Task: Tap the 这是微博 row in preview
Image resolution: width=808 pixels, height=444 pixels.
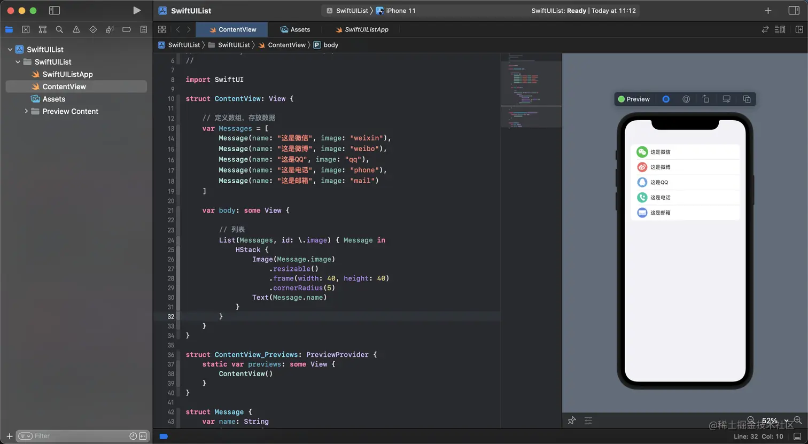Action: [685, 167]
